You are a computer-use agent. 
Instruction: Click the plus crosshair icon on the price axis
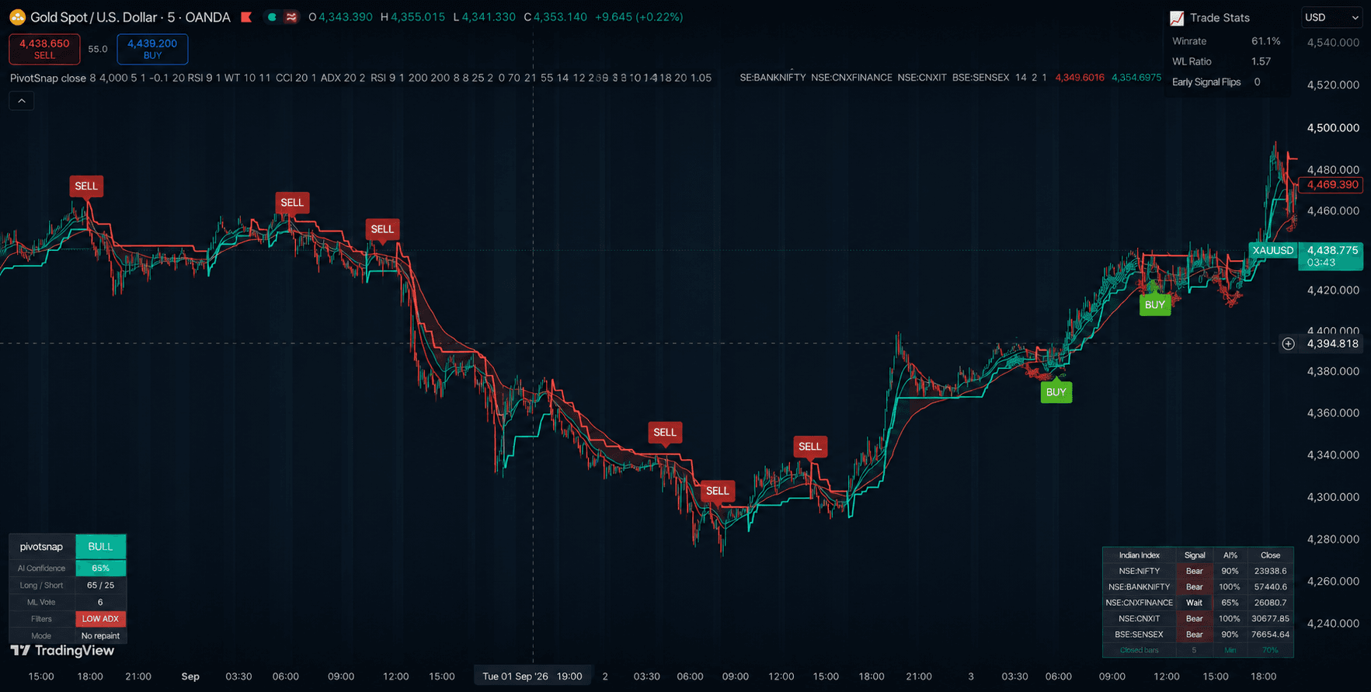click(1288, 343)
